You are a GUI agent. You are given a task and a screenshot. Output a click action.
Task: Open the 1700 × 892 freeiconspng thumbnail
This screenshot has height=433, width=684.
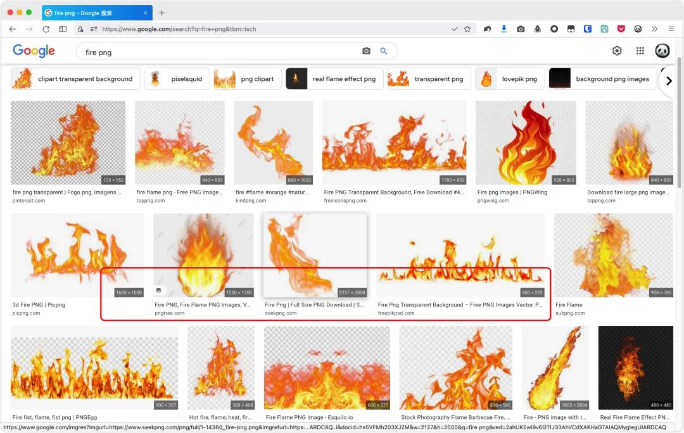pyautogui.click(x=394, y=142)
